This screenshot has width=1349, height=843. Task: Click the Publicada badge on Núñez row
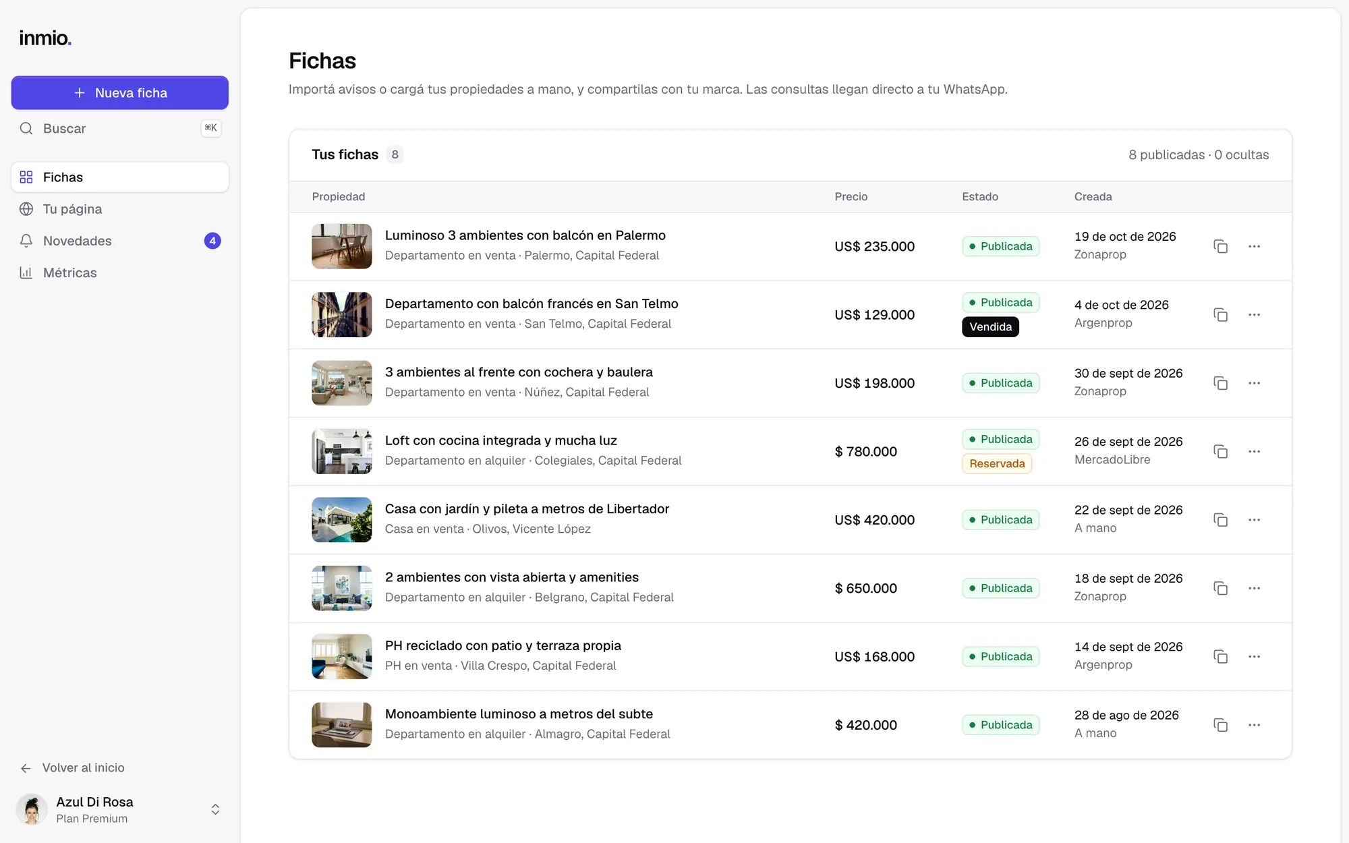click(x=1000, y=383)
